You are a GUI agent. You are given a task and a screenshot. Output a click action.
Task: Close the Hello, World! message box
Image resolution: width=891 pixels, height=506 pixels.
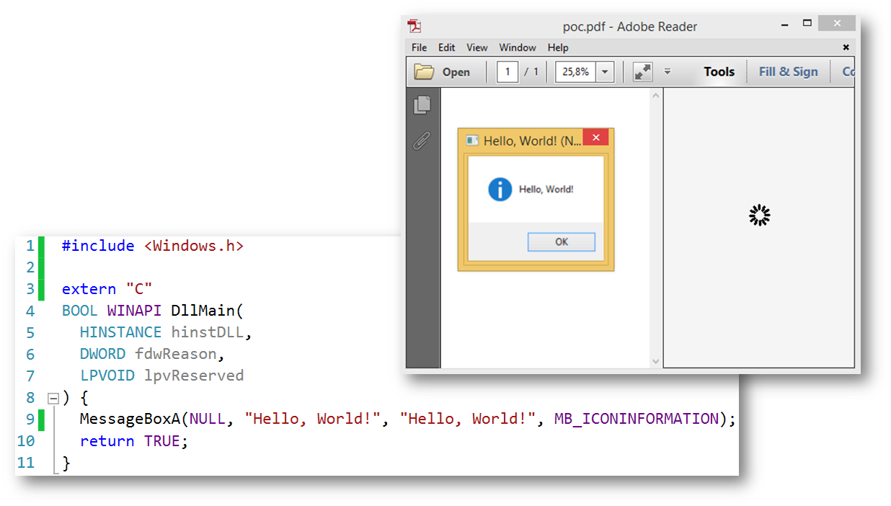595,139
